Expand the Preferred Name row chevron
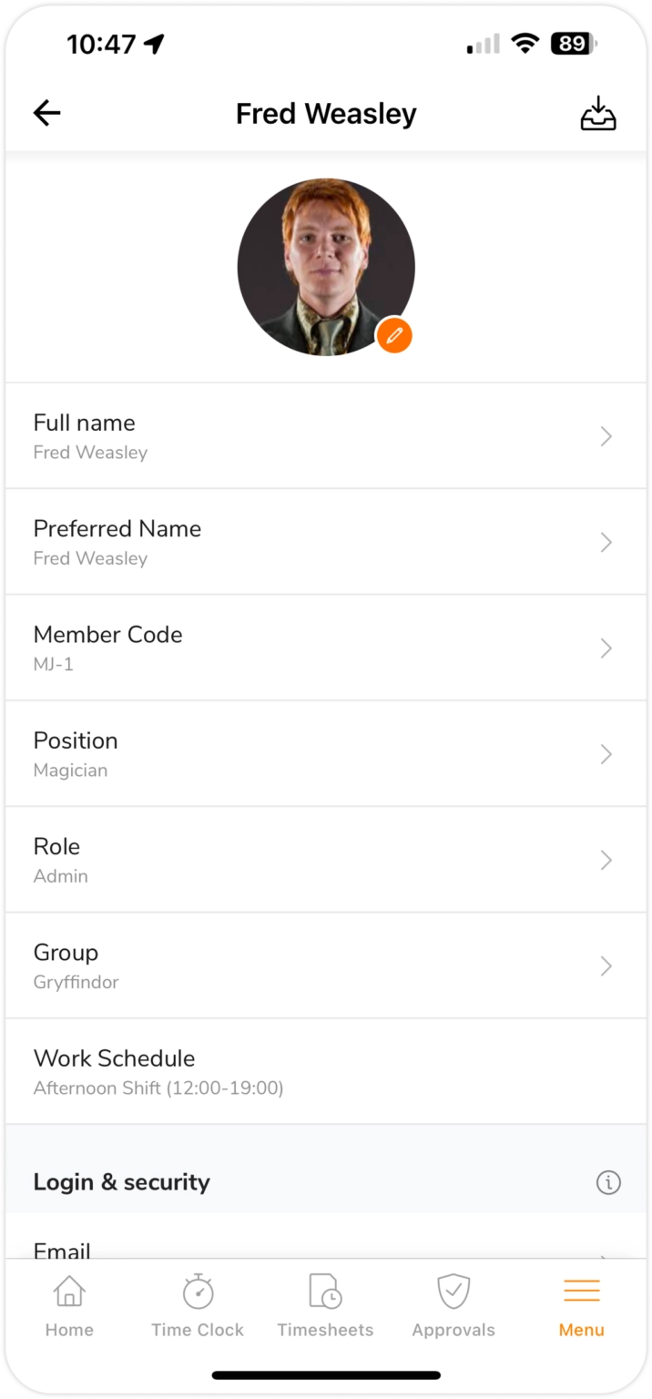The width and height of the screenshot is (652, 1399). pos(606,543)
